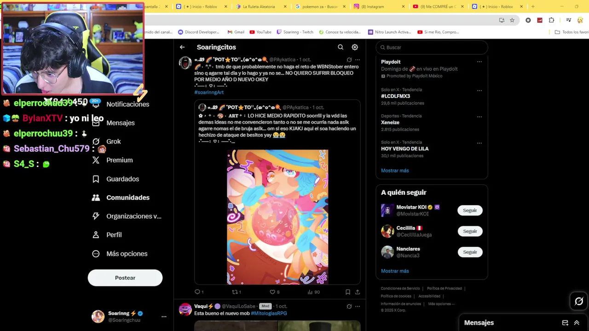Open Grok in X sidebar
Viewport: 589px width, 331px height.
(x=107, y=142)
